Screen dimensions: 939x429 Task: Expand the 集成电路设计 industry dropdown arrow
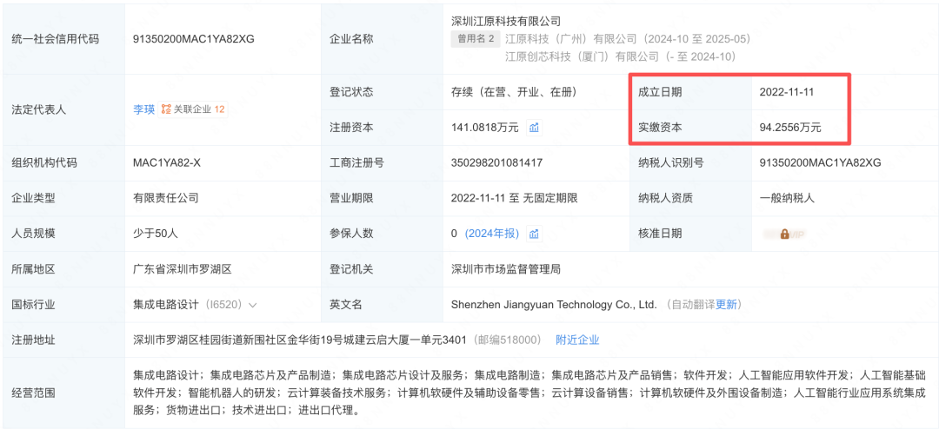tap(253, 305)
